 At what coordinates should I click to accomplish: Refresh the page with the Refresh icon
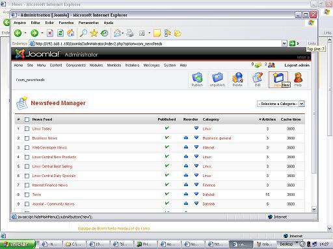60,33
